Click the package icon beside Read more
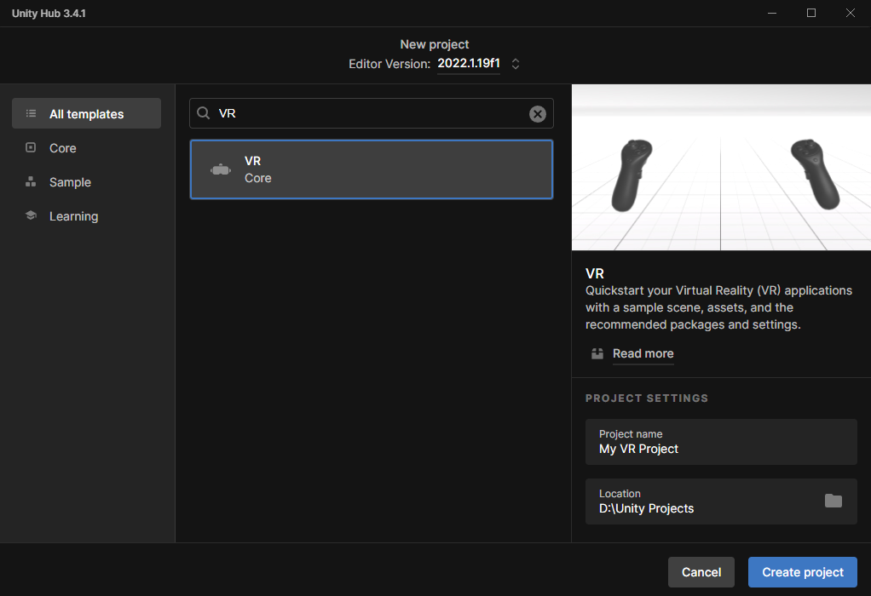 [597, 353]
